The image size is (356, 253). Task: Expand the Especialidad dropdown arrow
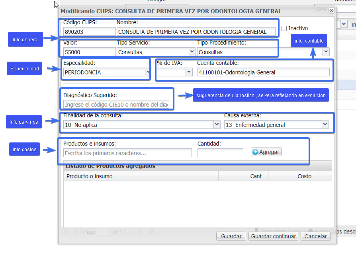click(148, 72)
